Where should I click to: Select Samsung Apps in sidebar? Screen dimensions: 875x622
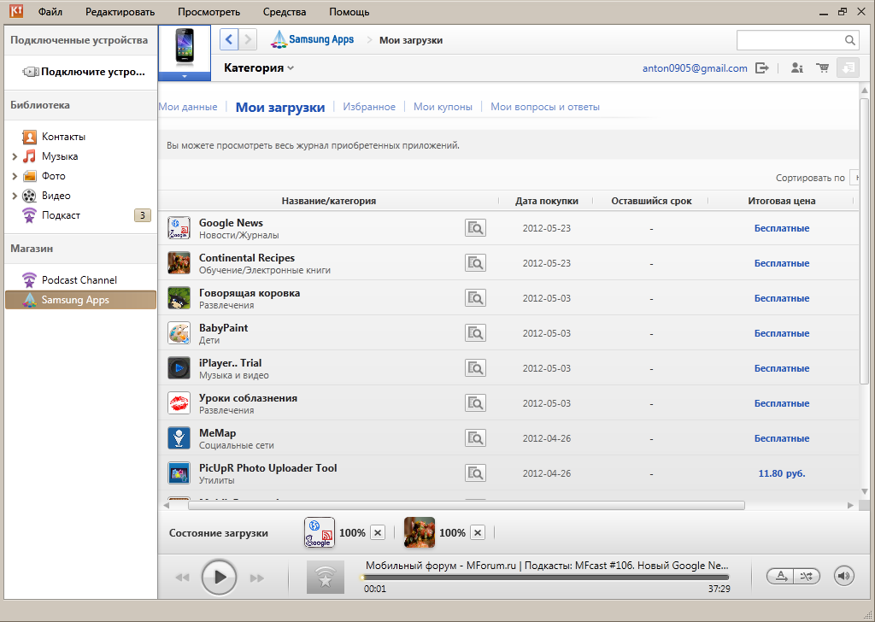80,300
